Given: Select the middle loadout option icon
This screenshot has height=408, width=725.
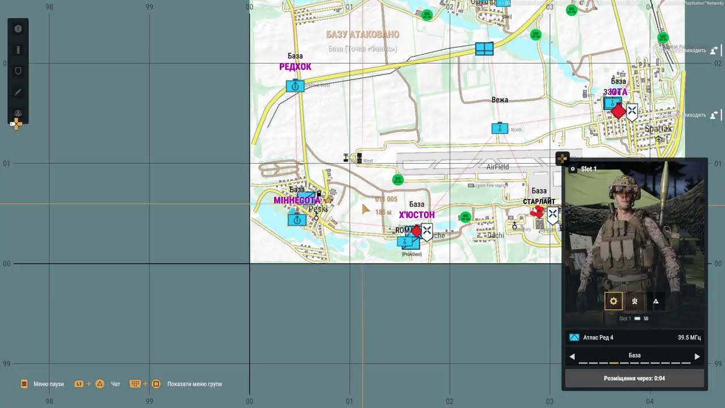Looking at the screenshot, I should 634,301.
